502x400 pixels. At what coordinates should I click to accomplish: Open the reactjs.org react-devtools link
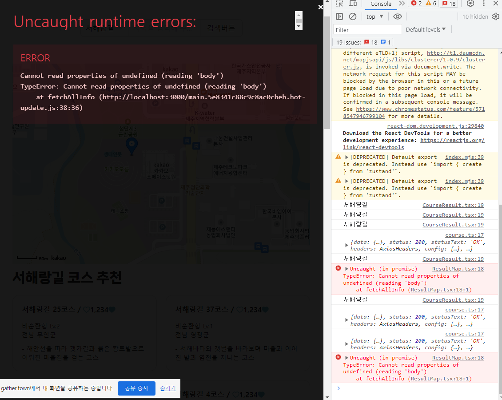click(x=414, y=144)
